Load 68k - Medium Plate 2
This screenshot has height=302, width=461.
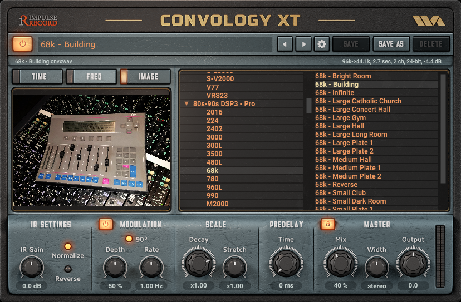click(x=376, y=176)
